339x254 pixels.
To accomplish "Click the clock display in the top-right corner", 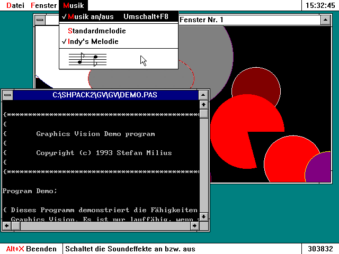I will (x=320, y=5).
